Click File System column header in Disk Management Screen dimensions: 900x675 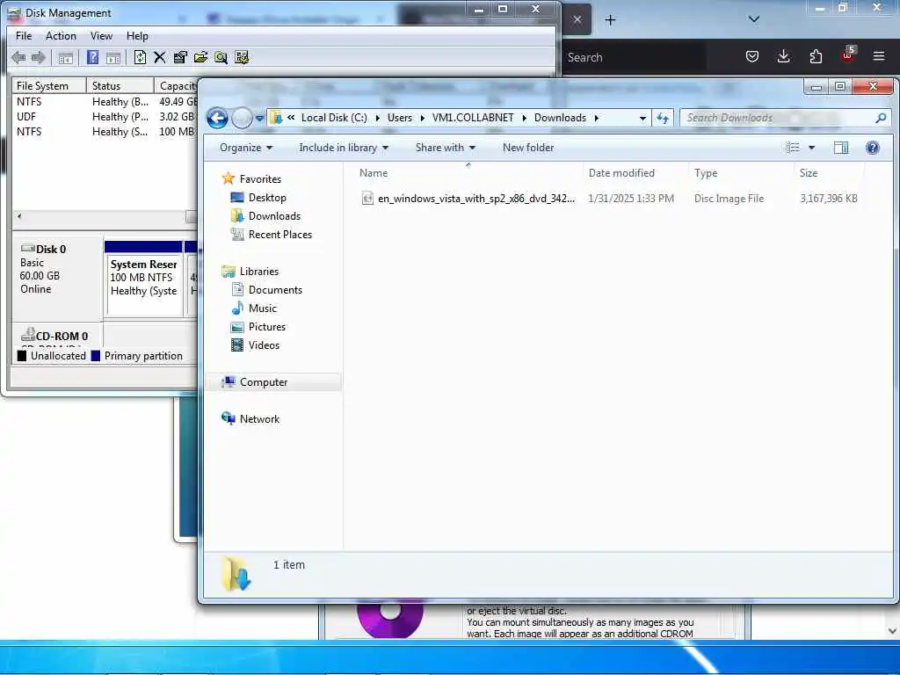pyautogui.click(x=49, y=85)
